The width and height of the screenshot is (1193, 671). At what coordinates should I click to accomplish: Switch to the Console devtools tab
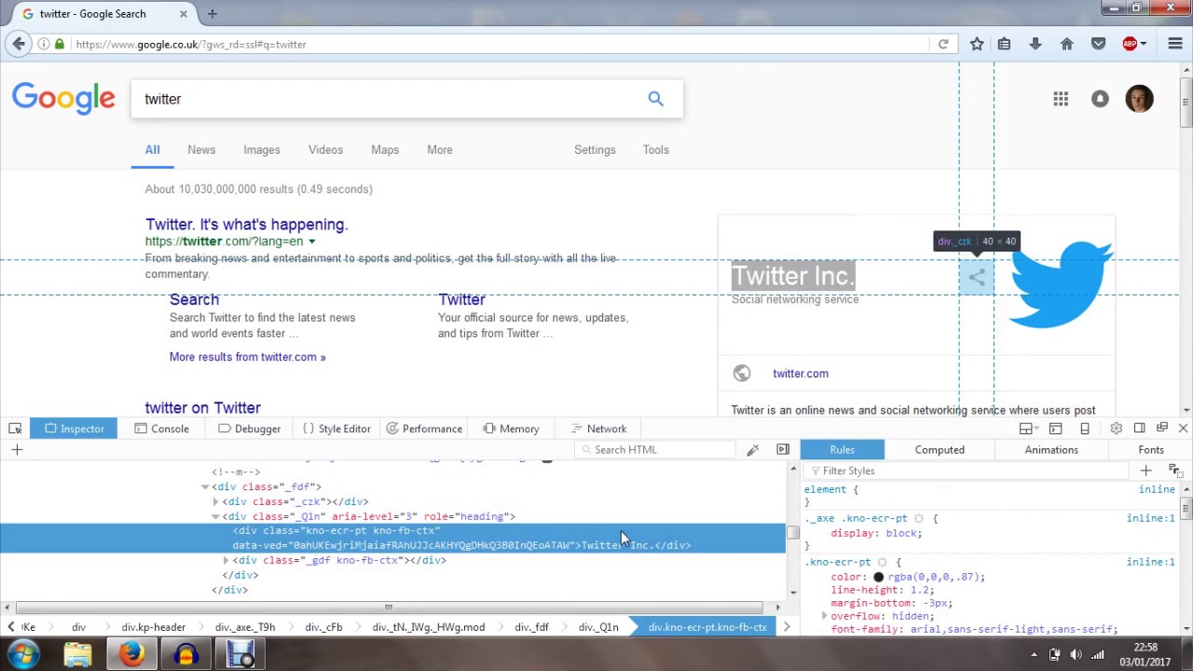[161, 429]
